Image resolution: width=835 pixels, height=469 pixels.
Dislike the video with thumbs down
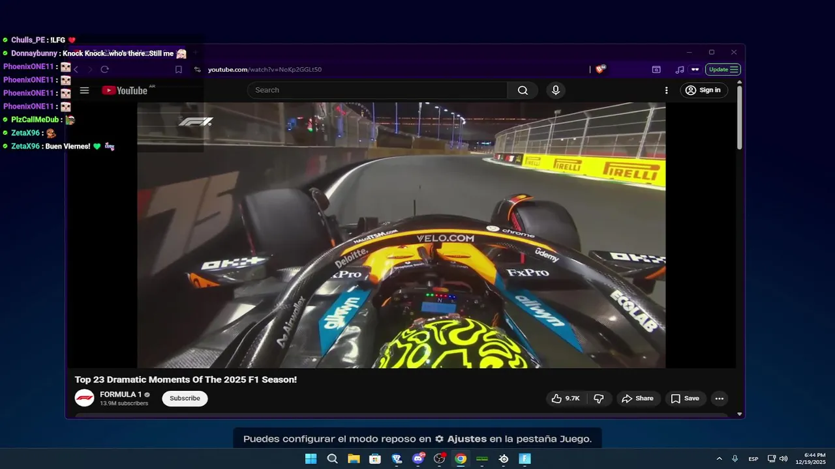[x=599, y=399]
